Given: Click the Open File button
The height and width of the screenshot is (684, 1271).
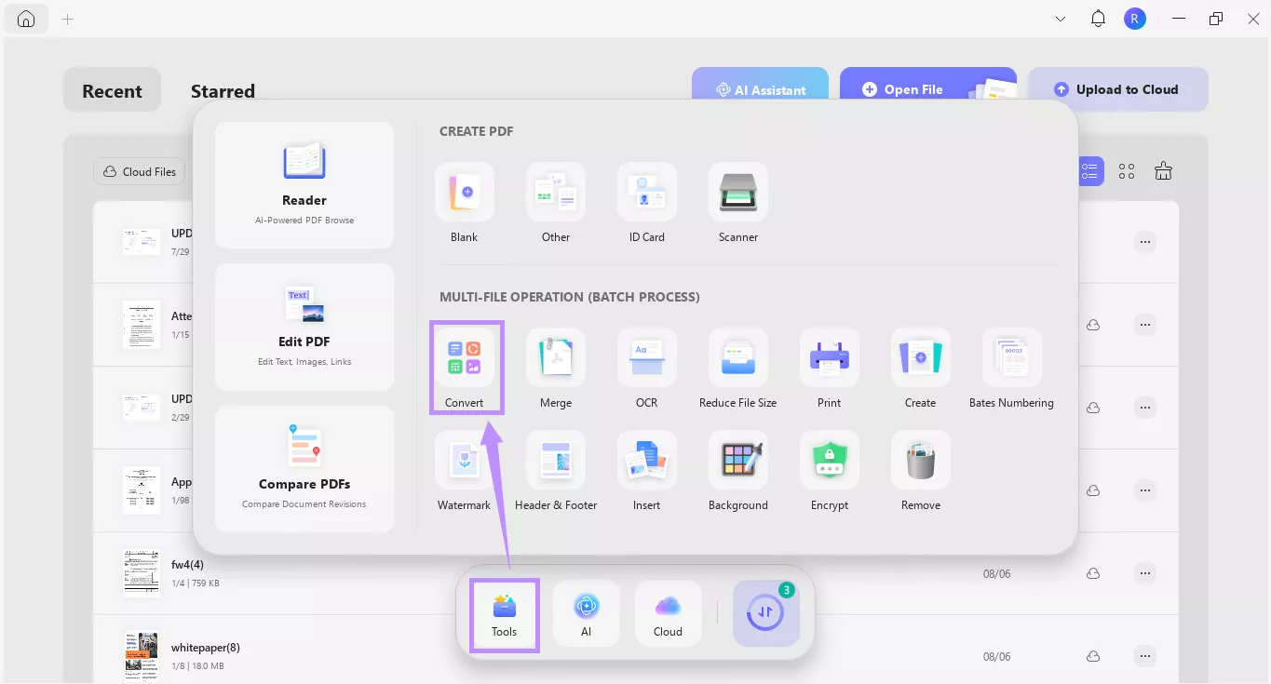Looking at the screenshot, I should coord(913,89).
